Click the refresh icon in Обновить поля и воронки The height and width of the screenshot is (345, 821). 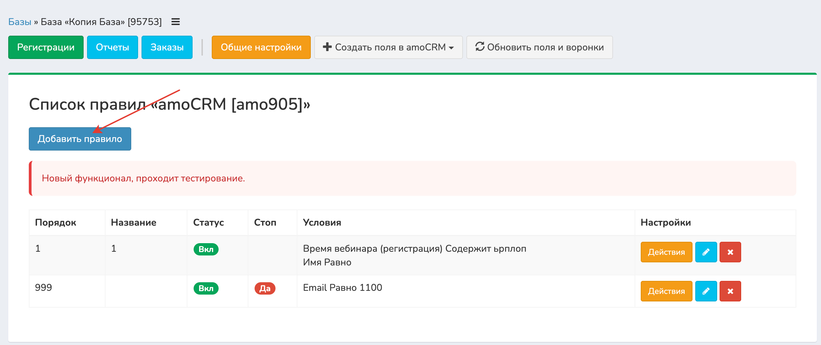480,47
